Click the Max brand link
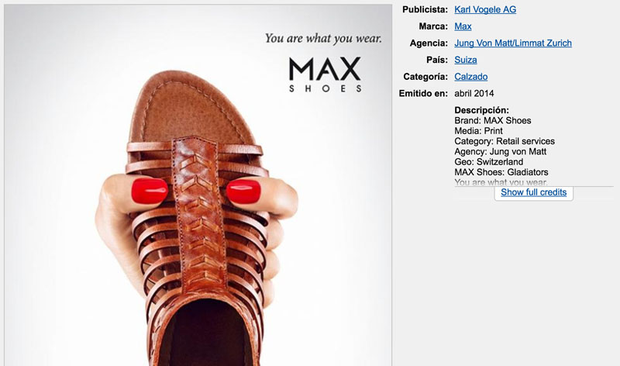Screen dimensions: 620x366 (463, 26)
